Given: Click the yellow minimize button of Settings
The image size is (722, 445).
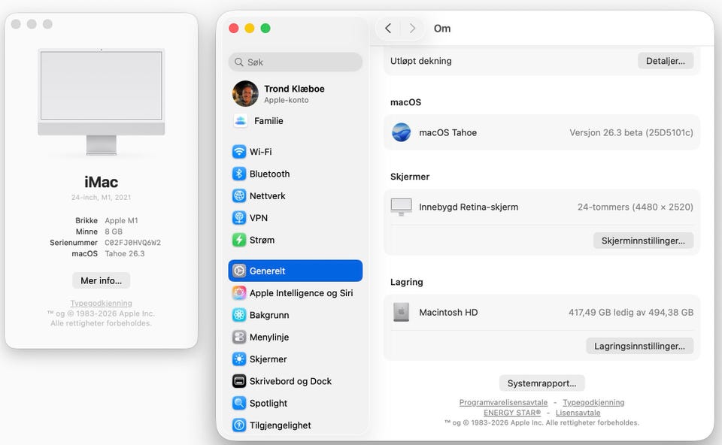Looking at the screenshot, I should [250, 29].
